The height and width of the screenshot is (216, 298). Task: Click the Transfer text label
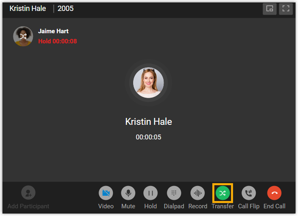pyautogui.click(x=222, y=206)
